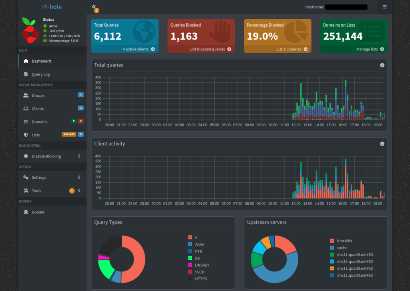The image size is (410, 291).
Task: Open the 'Manage lists' link
Action: (370, 49)
